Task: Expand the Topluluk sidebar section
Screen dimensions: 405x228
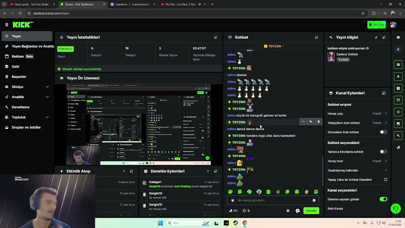Action: [27, 117]
